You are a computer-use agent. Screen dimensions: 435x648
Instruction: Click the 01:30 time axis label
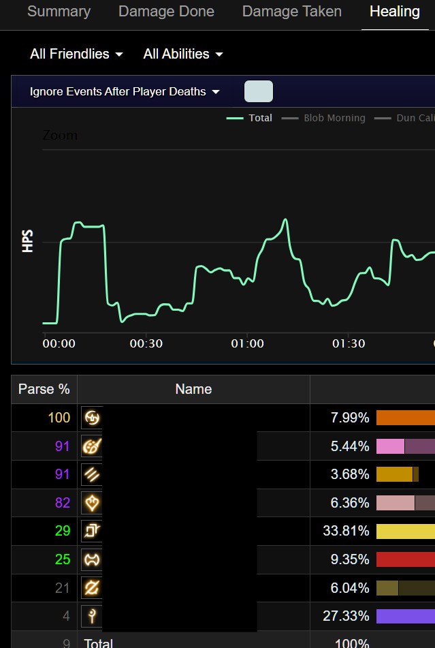[349, 344]
